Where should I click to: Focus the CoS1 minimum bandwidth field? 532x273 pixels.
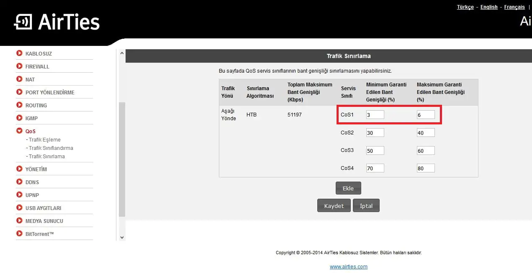[x=375, y=115]
